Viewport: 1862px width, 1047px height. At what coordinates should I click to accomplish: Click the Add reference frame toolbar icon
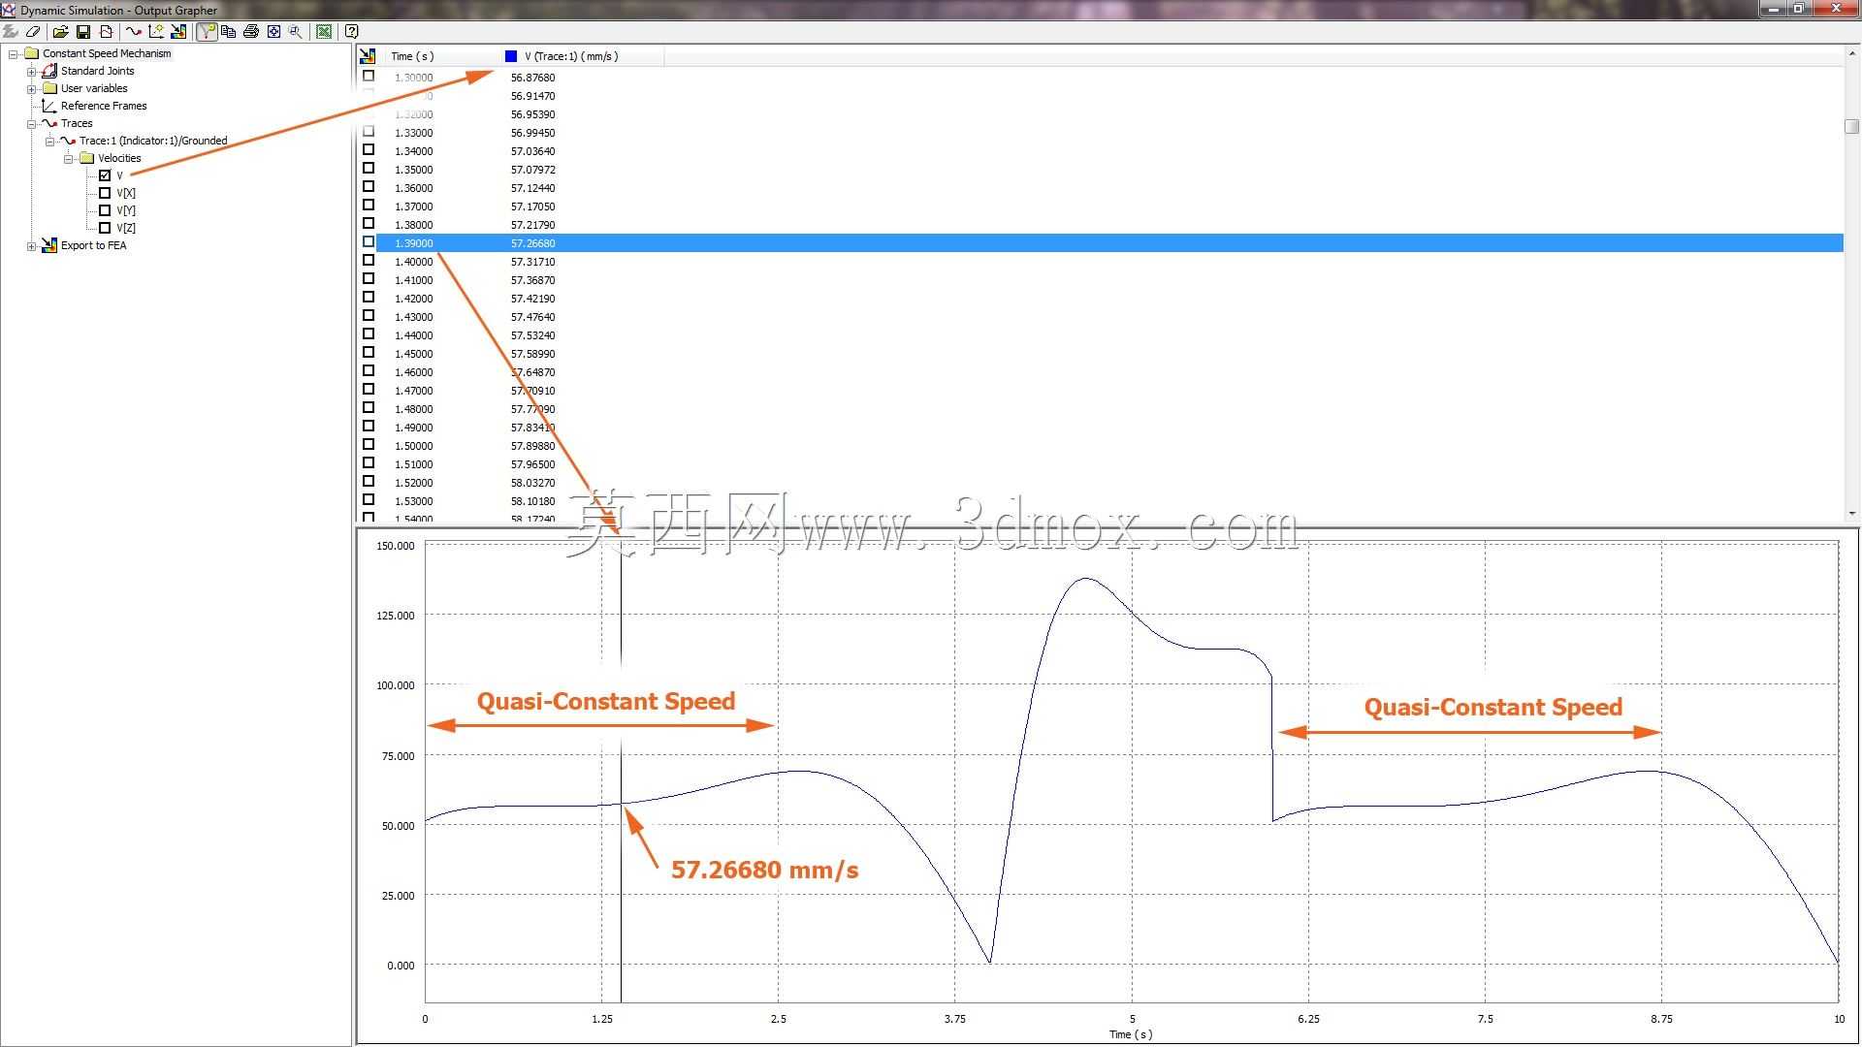pos(156,32)
